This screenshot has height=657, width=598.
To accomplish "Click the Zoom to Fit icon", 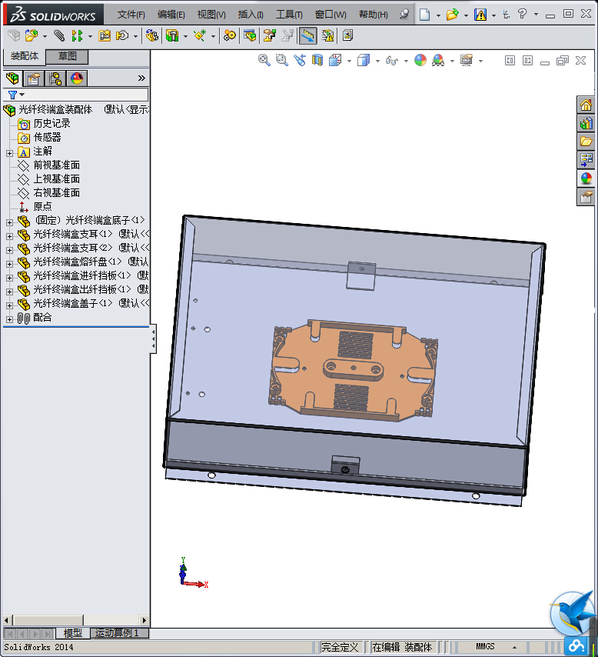I will 264,60.
